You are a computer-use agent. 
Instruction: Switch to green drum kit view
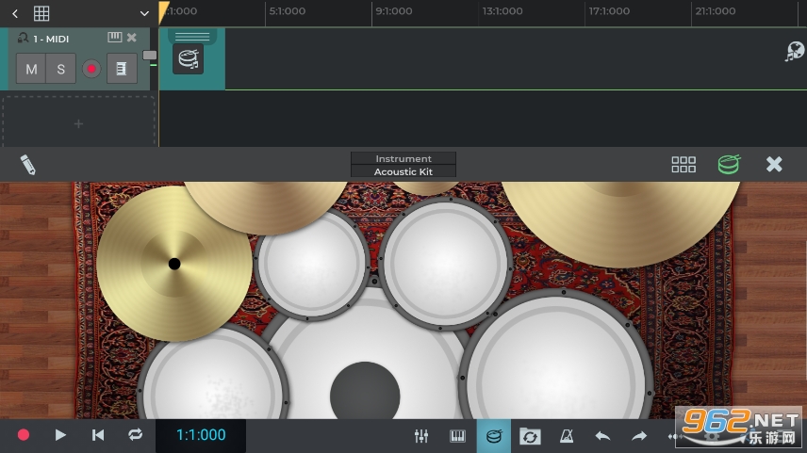pos(729,165)
